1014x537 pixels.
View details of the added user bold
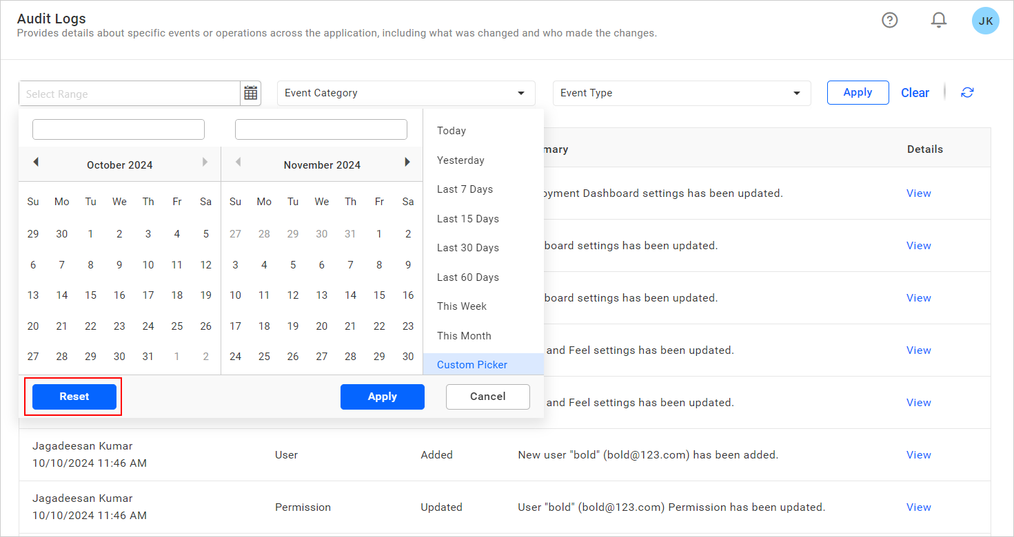pyautogui.click(x=918, y=454)
